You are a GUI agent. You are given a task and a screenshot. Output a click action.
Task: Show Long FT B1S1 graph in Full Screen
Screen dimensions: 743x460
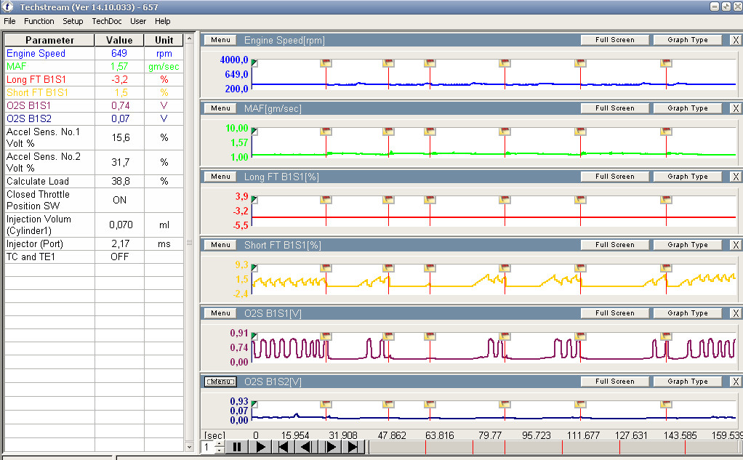coord(614,177)
